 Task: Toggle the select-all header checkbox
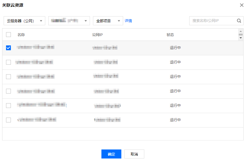coord(8,35)
